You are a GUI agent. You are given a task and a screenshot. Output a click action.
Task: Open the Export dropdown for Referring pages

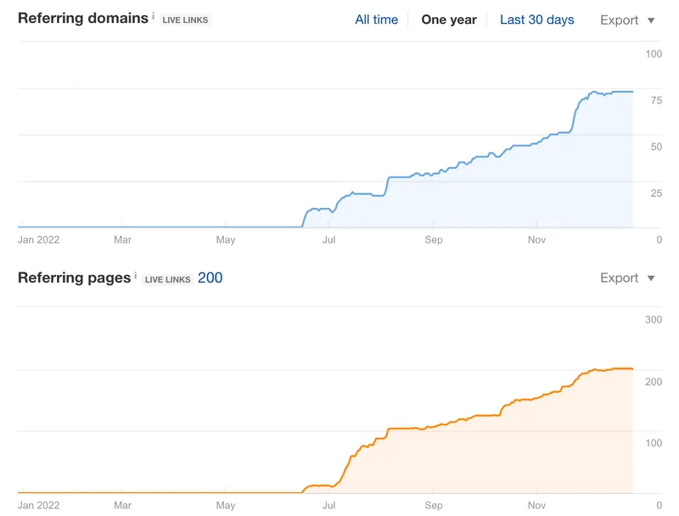point(627,278)
